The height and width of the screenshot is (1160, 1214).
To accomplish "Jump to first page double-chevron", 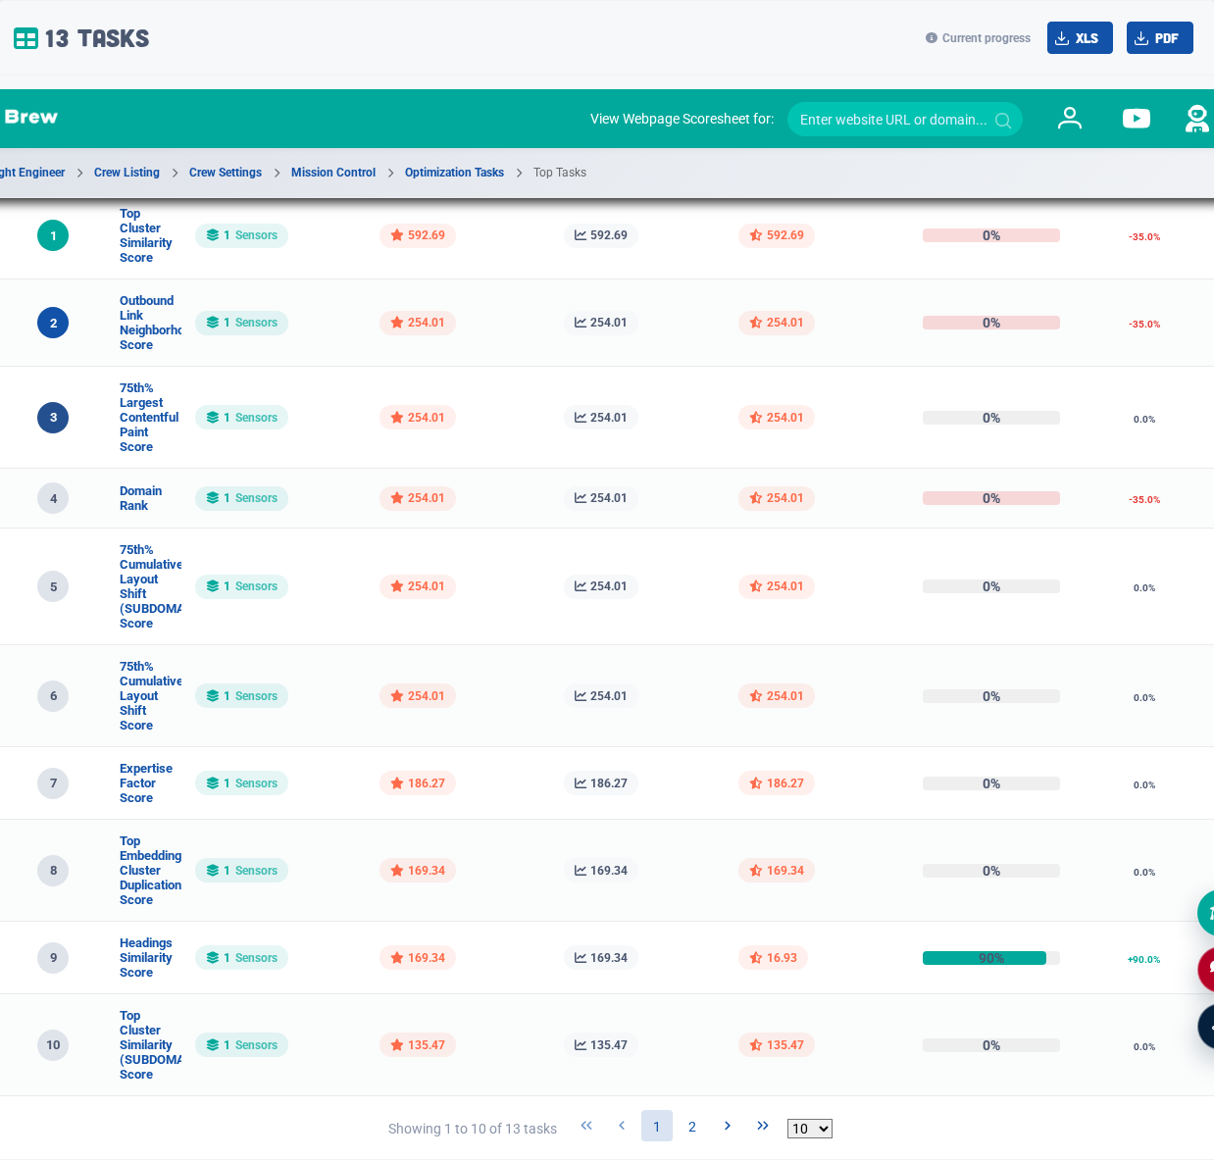I will pos(586,1126).
